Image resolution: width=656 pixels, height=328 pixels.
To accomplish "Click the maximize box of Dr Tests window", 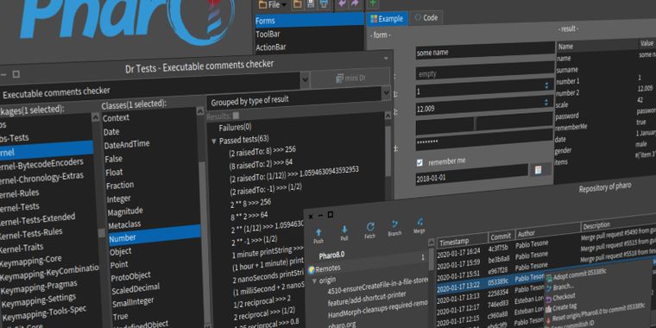I will (x=16, y=74).
